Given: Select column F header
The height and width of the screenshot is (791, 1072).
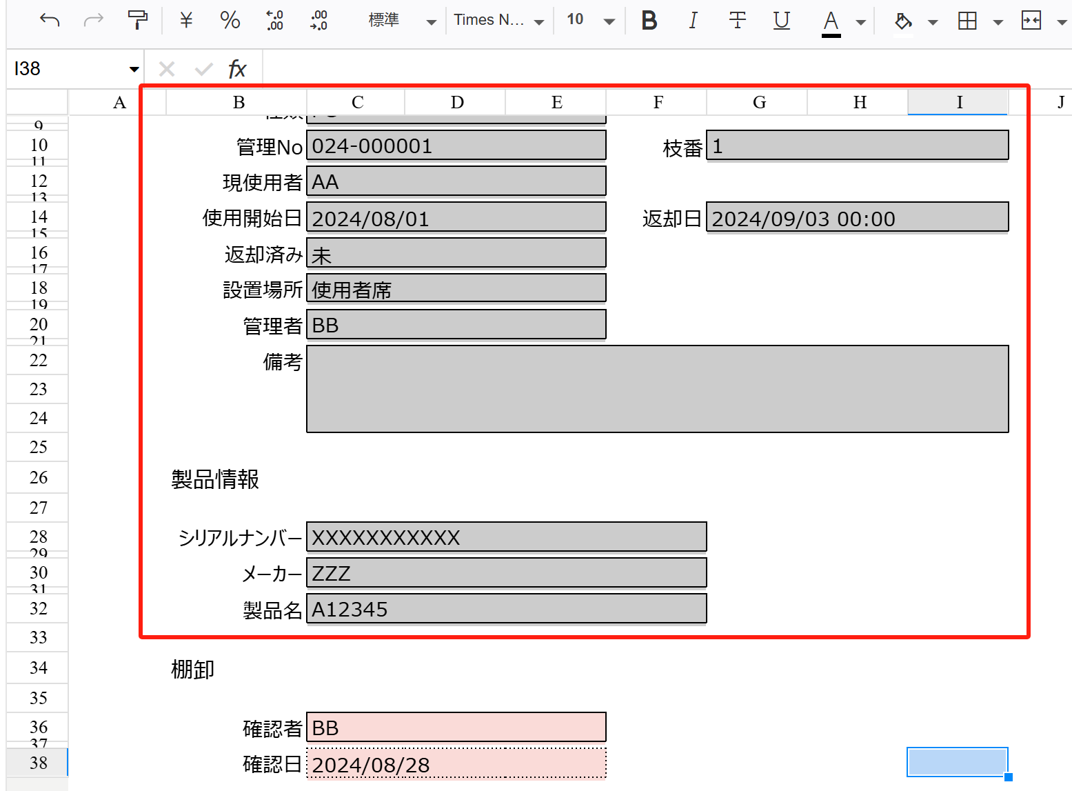Looking at the screenshot, I should (658, 102).
